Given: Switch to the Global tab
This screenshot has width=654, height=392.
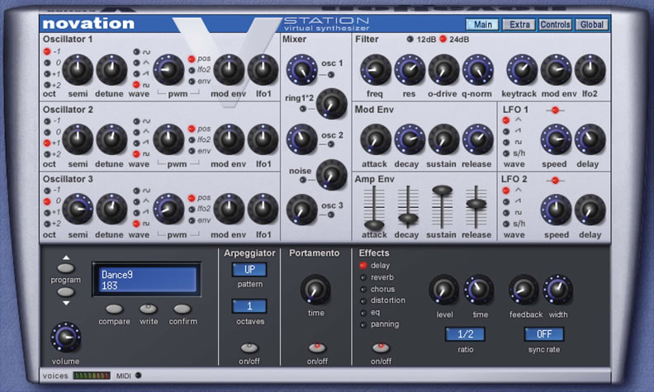Looking at the screenshot, I should (x=591, y=25).
